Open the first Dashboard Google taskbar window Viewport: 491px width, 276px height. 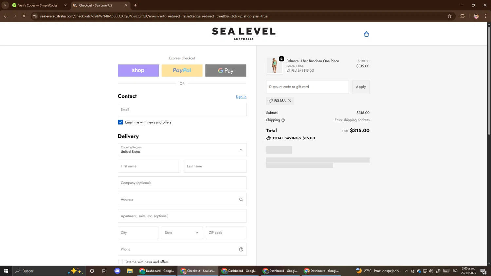(157, 271)
